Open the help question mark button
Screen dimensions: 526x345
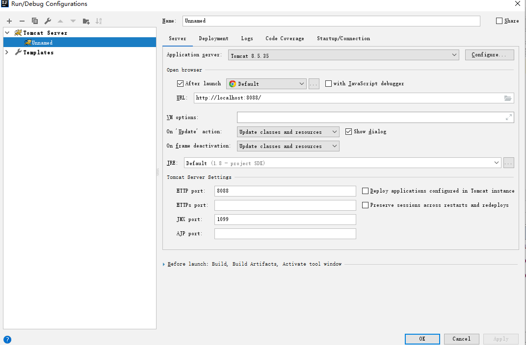pos(7,339)
